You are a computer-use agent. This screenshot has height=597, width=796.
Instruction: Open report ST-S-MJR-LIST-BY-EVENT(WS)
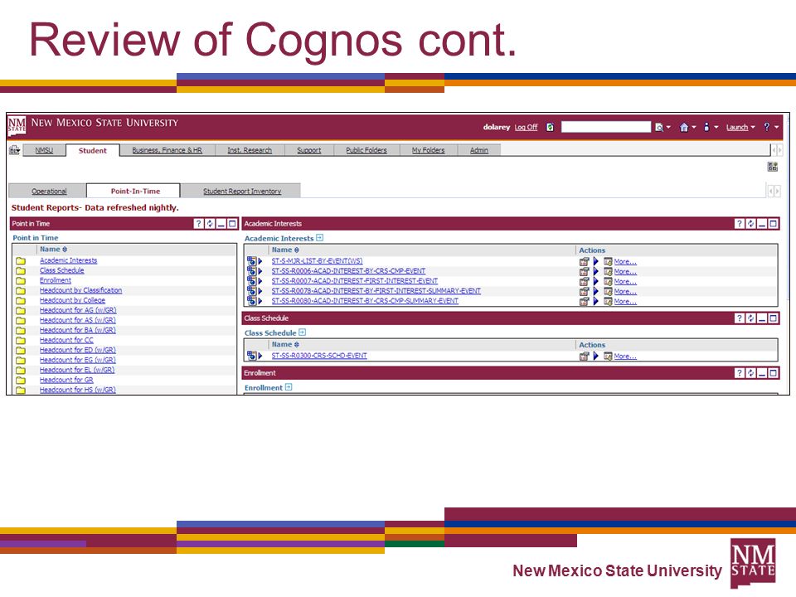pos(317,261)
